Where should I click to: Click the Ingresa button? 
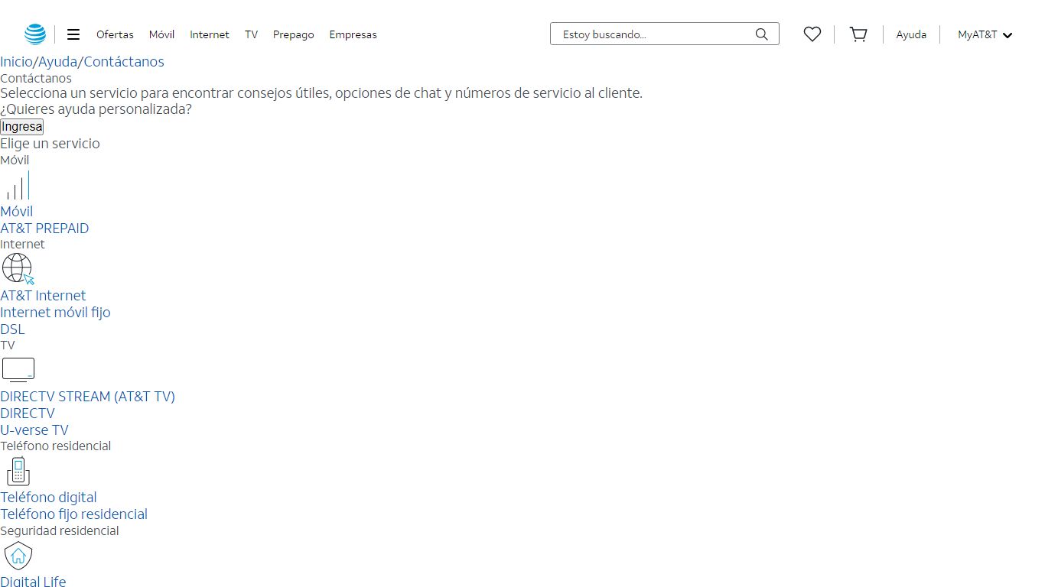[x=21, y=127]
